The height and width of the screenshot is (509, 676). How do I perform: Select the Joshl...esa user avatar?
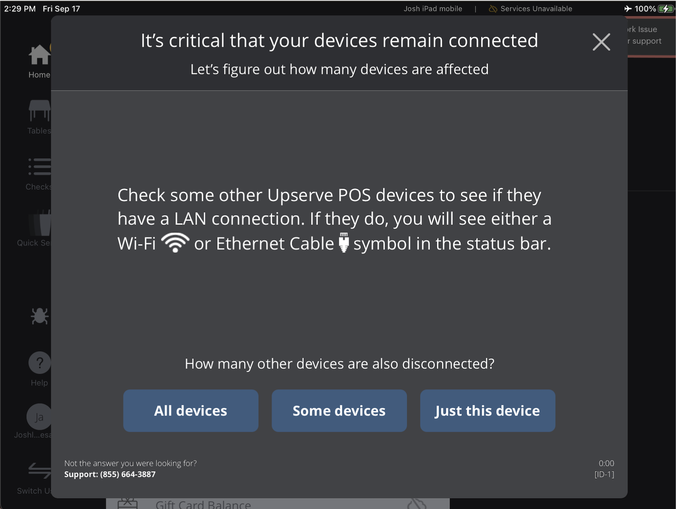pos(39,416)
